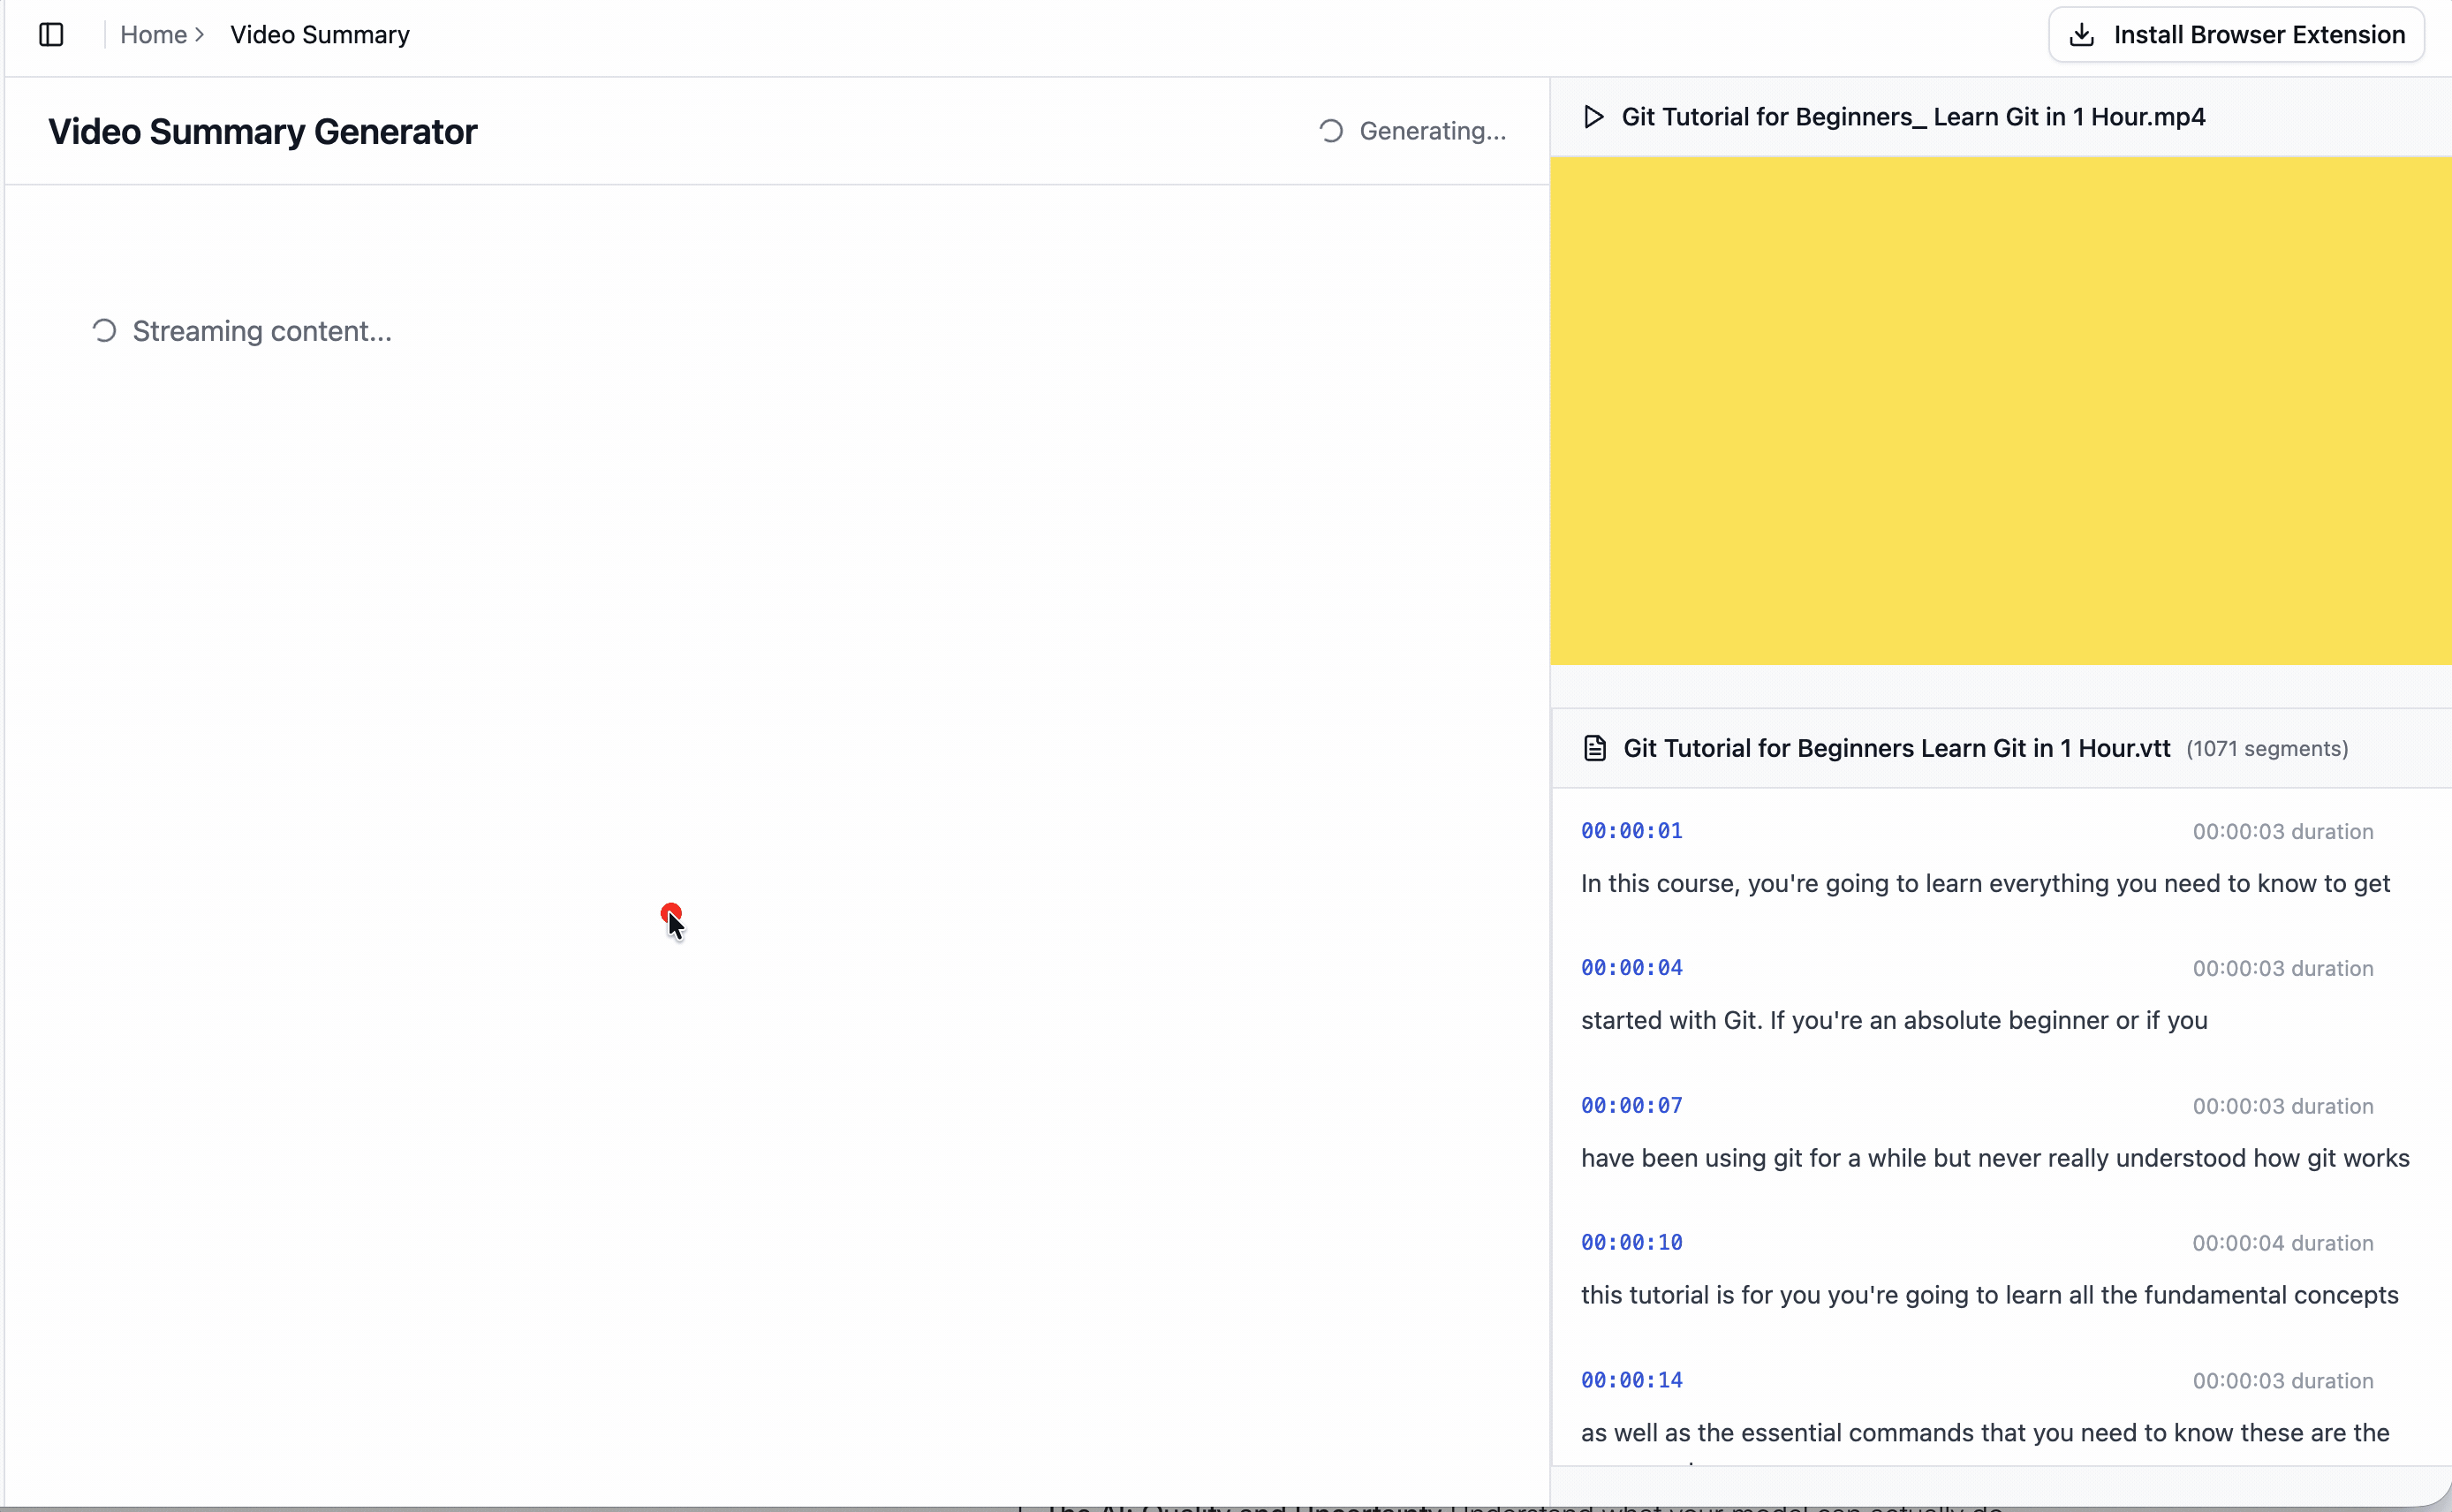Select the transcript line starting with In this course
The height and width of the screenshot is (1512, 2452).
tap(1985, 883)
